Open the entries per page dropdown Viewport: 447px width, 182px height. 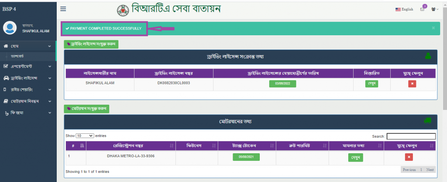pyautogui.click(x=85, y=136)
